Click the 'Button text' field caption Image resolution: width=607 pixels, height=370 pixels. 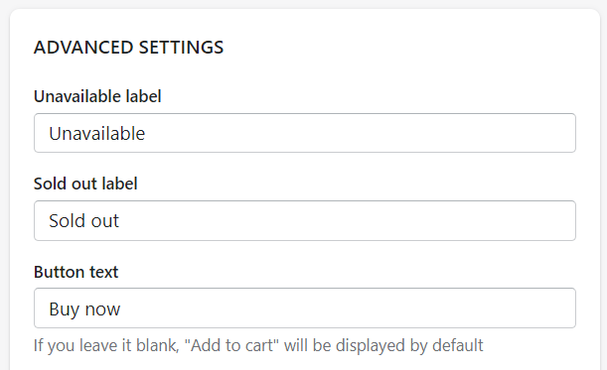pos(76,272)
